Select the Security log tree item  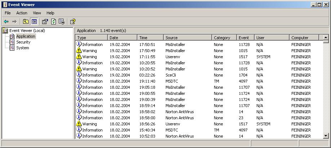[x=23, y=42]
